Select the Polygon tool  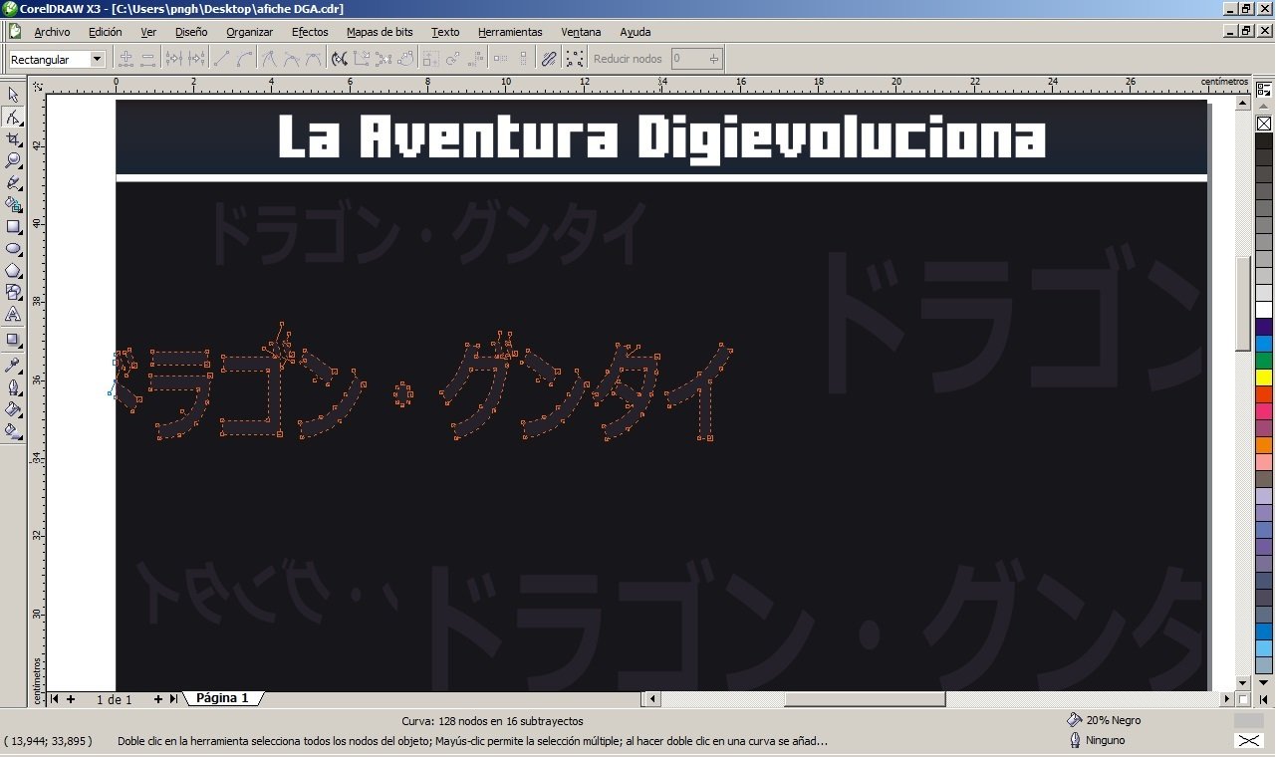click(13, 271)
